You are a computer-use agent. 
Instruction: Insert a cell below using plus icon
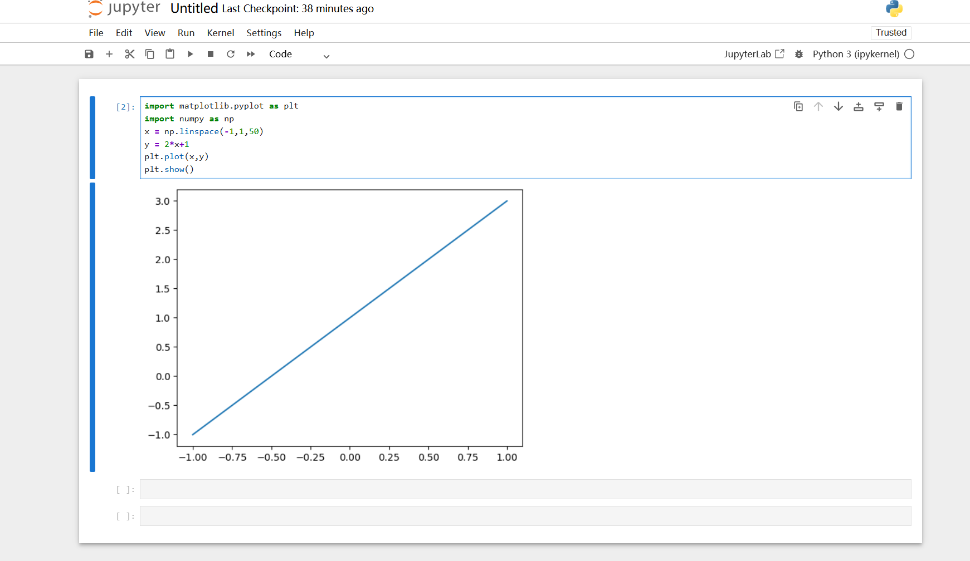(109, 54)
